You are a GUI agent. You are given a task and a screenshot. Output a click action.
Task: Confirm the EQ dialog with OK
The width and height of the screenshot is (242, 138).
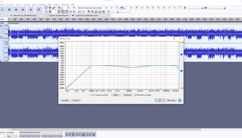[x=160, y=100]
